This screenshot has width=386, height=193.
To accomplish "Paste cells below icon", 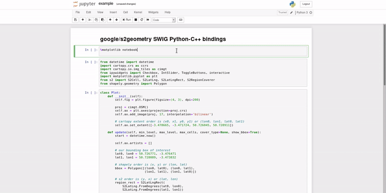I will tap(103, 20).
